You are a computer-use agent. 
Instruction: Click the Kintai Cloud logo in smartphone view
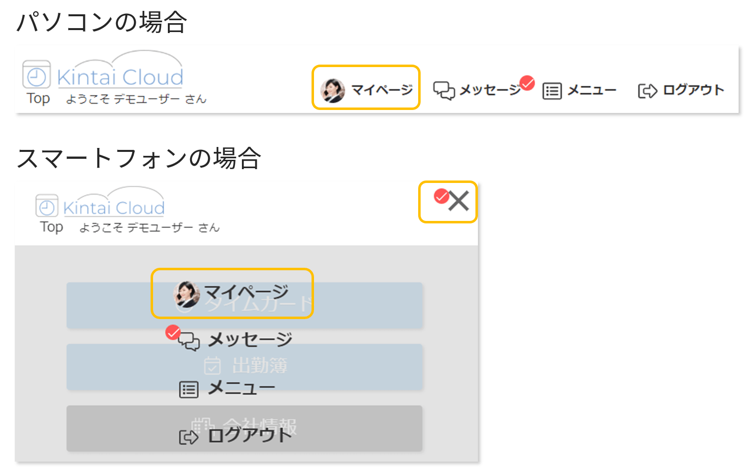114,202
